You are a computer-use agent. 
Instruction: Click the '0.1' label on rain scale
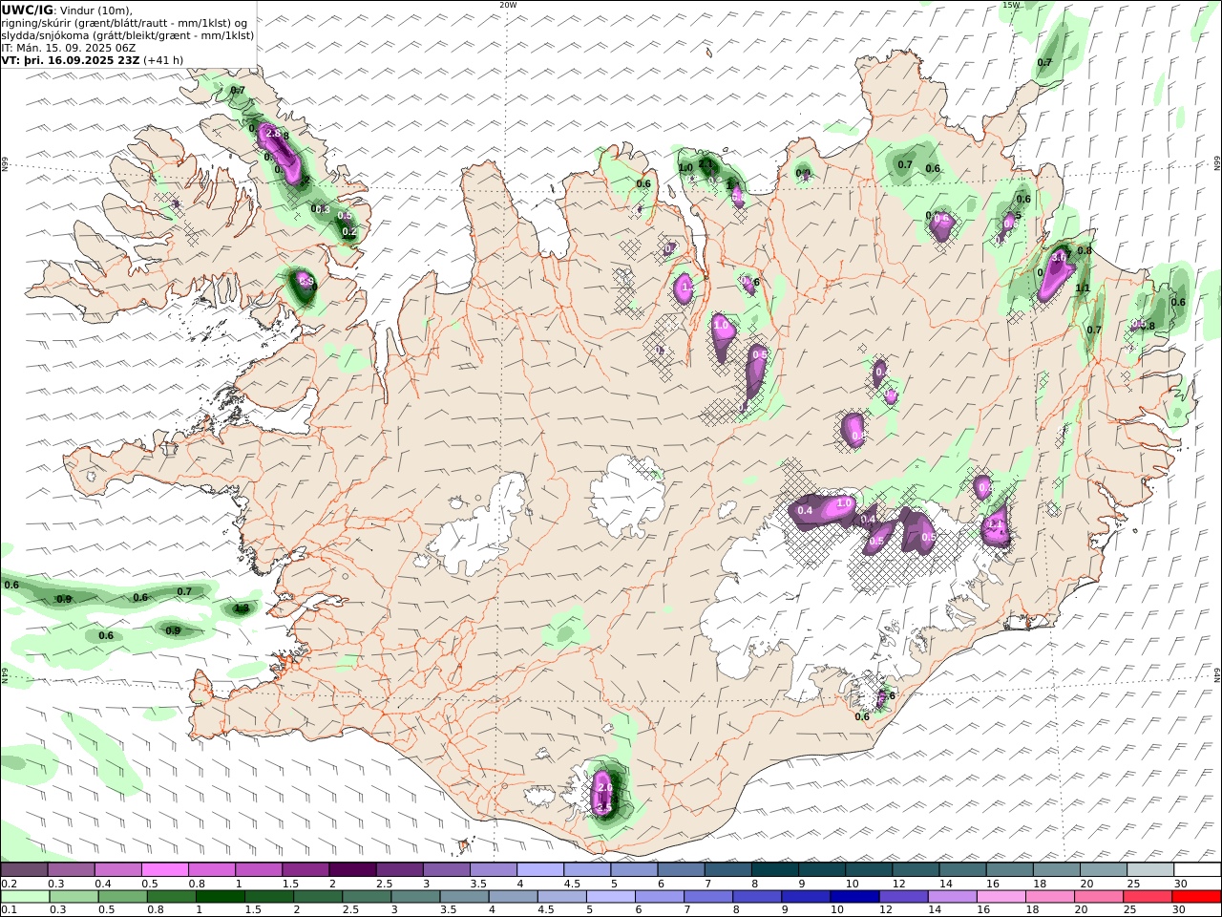9,910
